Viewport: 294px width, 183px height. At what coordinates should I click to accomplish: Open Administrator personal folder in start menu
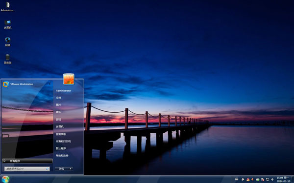click(x=64, y=91)
